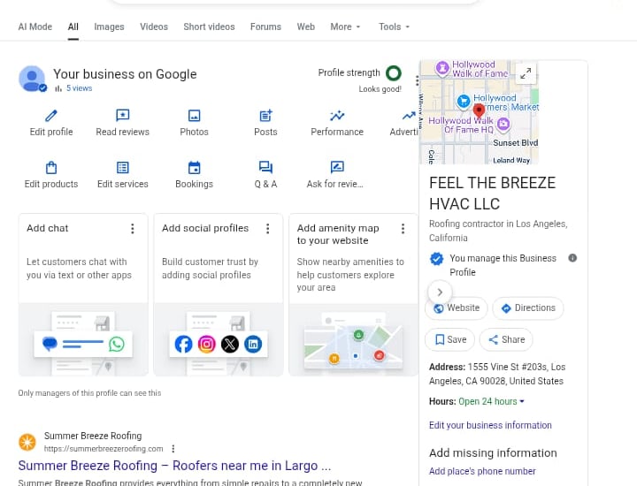Image resolution: width=637 pixels, height=486 pixels.
Task: Click the Add chat illustration thumbnail
Action: tap(83, 339)
